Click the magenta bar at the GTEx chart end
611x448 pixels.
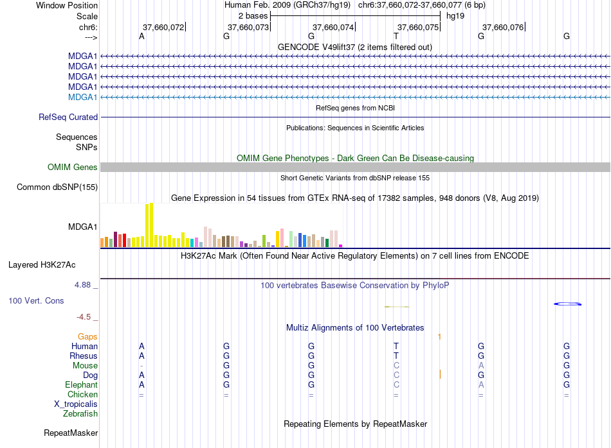point(341,246)
